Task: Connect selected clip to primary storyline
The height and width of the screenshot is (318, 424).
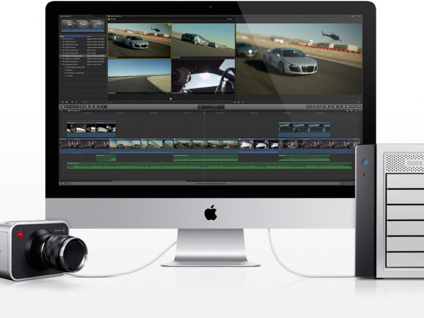Action: [x=87, y=107]
